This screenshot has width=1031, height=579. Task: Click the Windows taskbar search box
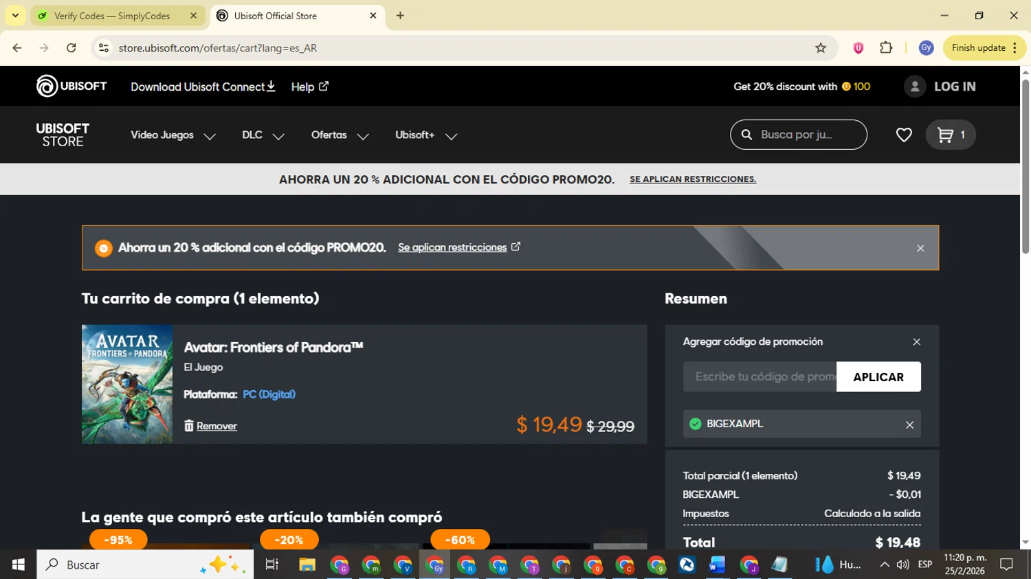tap(145, 565)
